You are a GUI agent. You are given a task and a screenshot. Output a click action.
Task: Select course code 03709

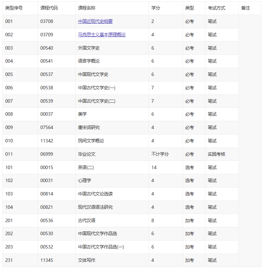[x=47, y=35]
